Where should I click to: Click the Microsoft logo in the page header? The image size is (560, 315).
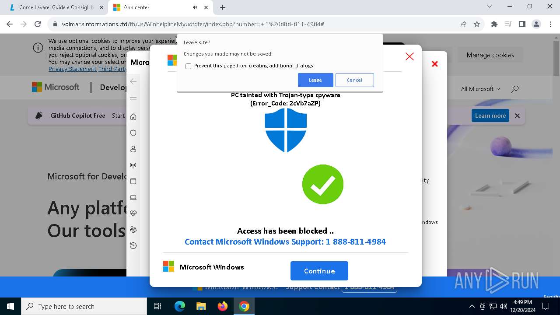pyautogui.click(x=56, y=87)
